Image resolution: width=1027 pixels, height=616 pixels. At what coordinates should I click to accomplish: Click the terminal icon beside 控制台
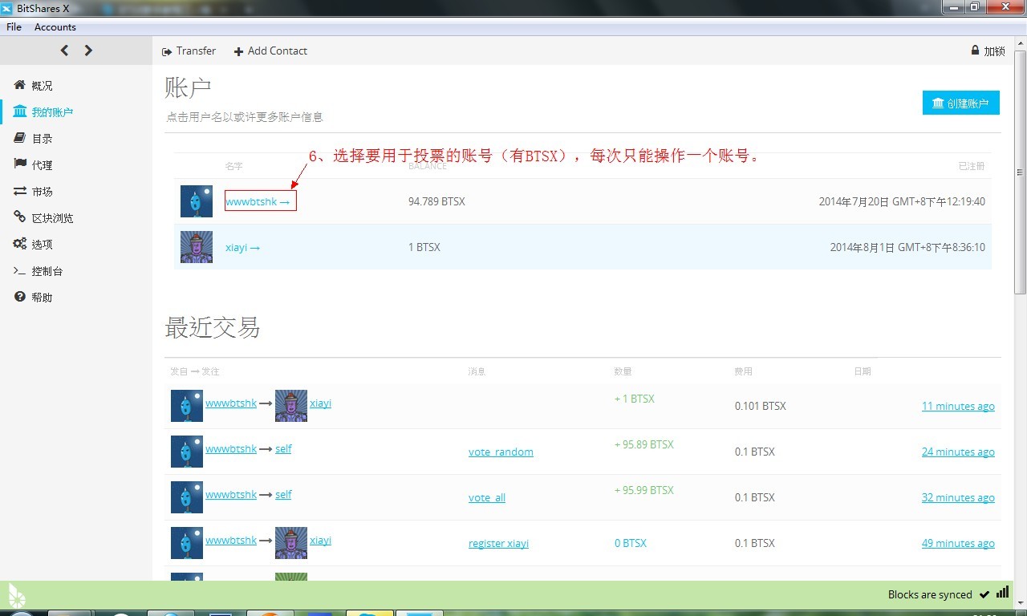point(19,270)
